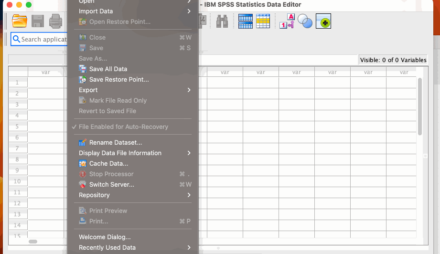The width and height of the screenshot is (440, 254).
Task: Click the binoculars Find icon
Action: point(222,21)
